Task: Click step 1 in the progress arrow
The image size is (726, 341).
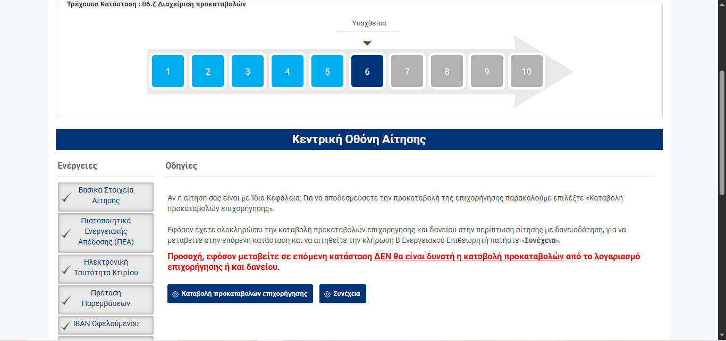Action: click(168, 72)
